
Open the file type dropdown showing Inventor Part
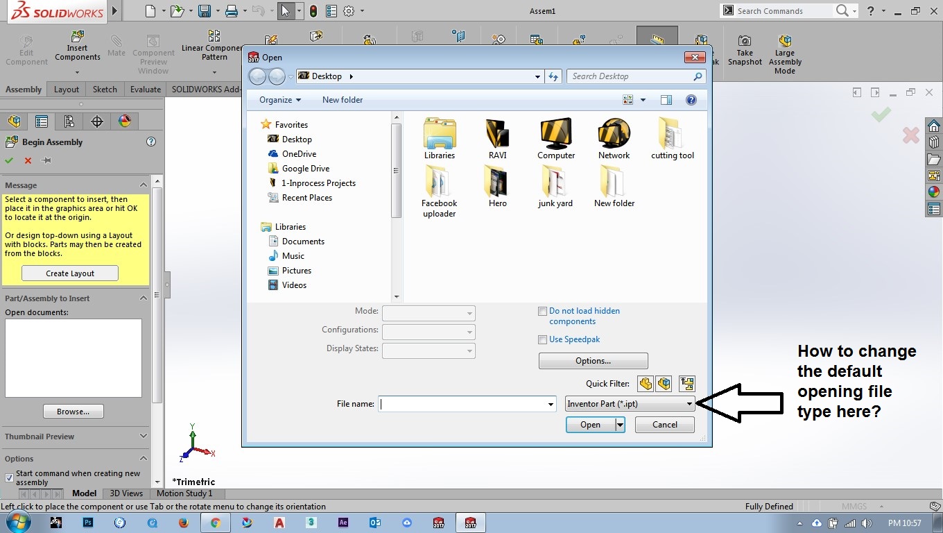pyautogui.click(x=630, y=404)
